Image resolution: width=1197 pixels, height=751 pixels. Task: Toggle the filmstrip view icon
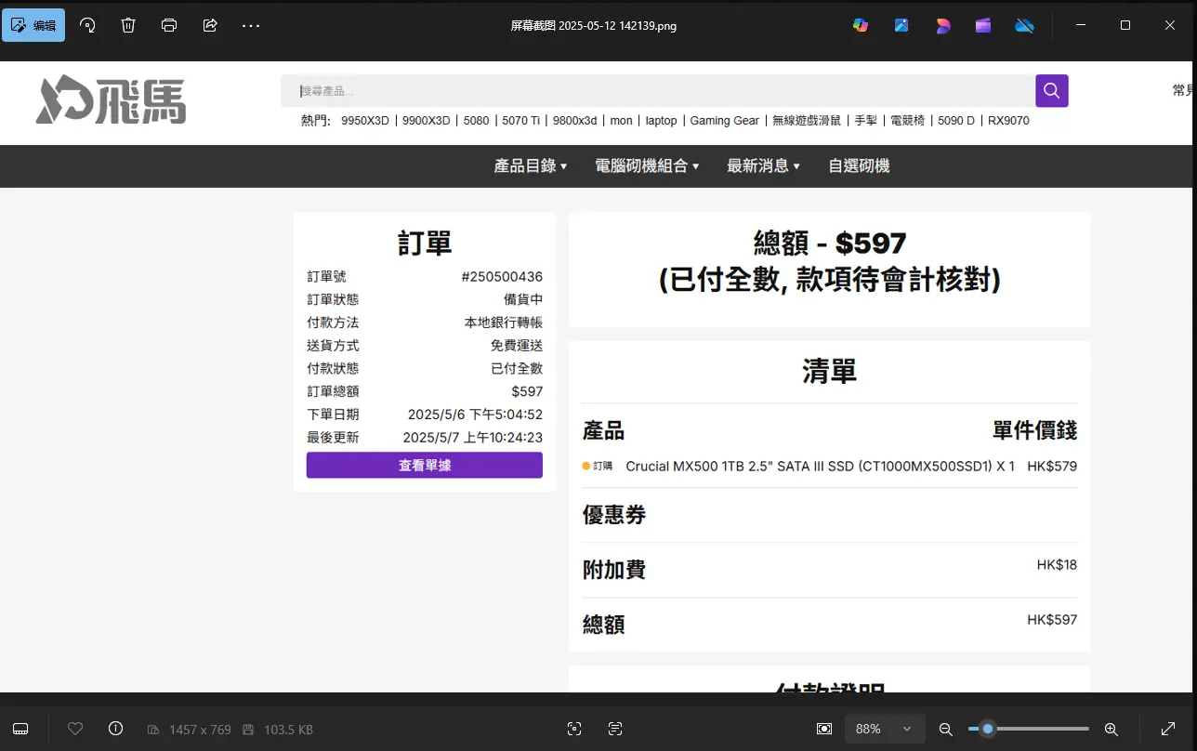21,729
